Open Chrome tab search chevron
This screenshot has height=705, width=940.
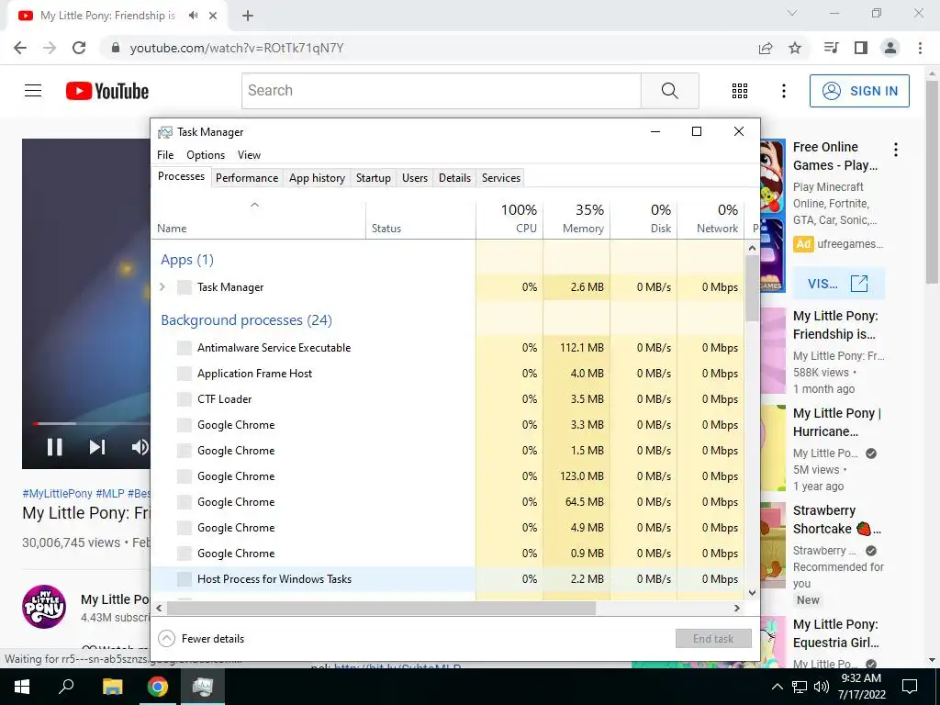pos(792,13)
